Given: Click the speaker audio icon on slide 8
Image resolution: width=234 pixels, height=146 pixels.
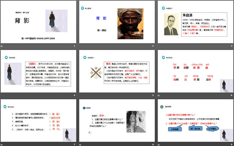Looking at the screenshot, I should tap(90, 132).
